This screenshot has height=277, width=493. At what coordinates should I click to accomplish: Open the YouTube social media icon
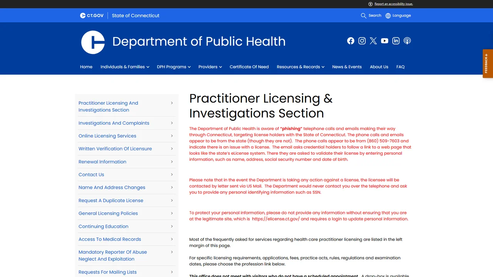tap(384, 41)
